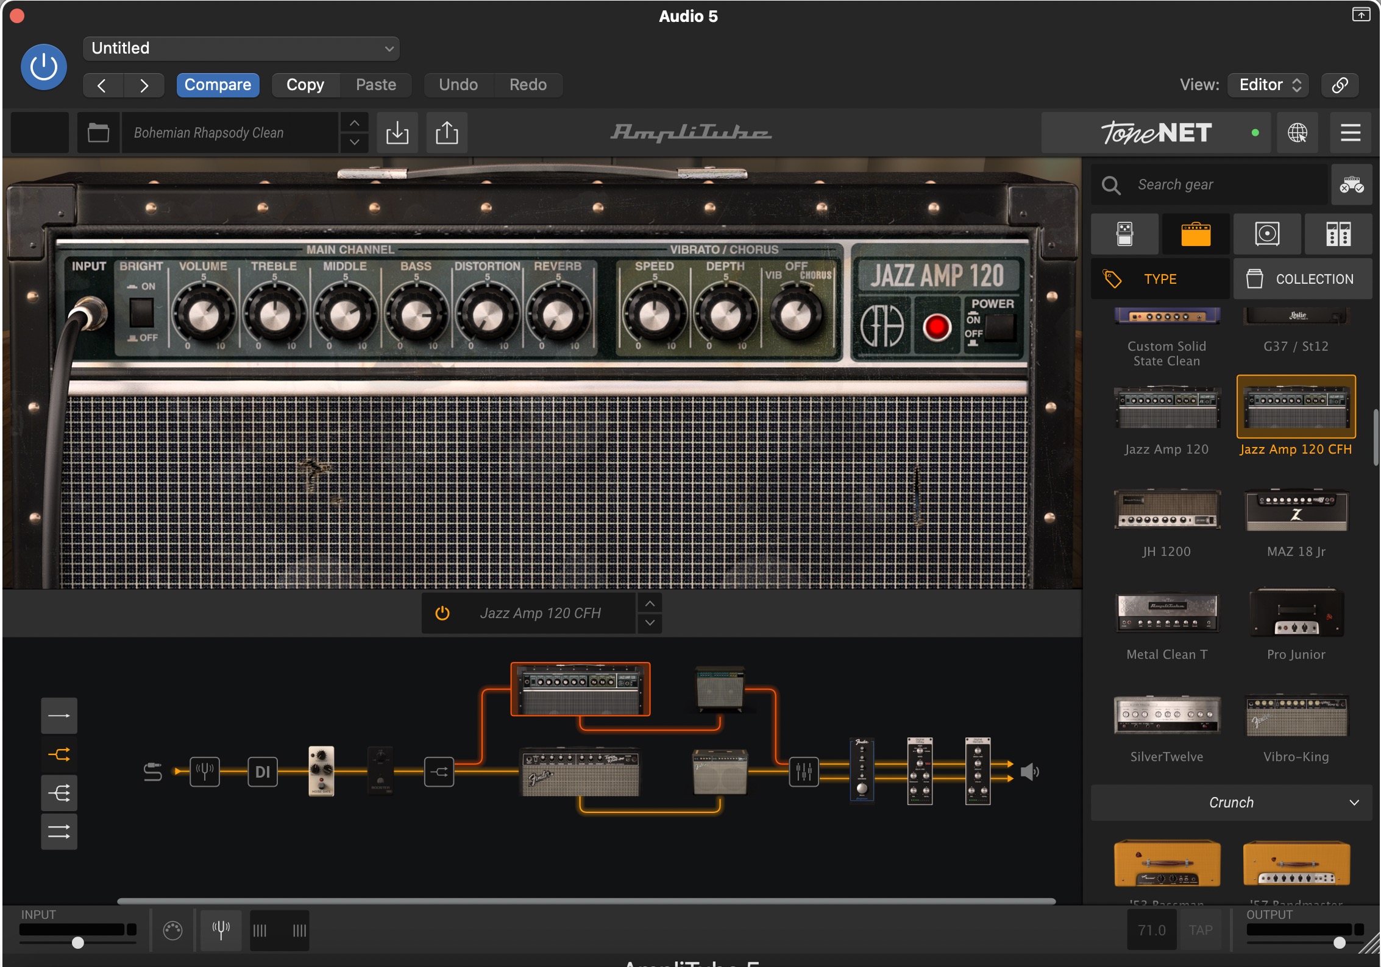This screenshot has width=1381, height=967.
Task: Select the Metal Clean T amp
Action: (1166, 613)
